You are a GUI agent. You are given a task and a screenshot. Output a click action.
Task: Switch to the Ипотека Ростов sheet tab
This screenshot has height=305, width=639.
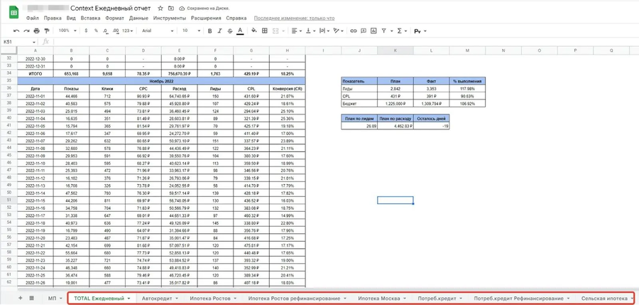coord(210,299)
